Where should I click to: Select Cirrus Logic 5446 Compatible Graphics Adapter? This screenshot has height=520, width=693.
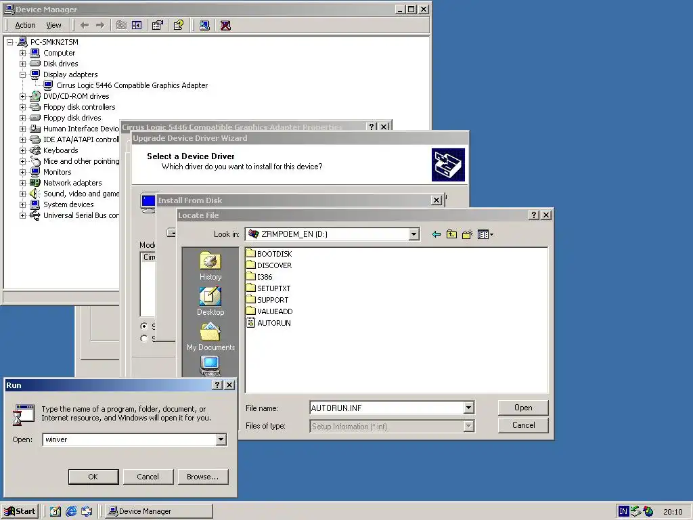click(132, 85)
